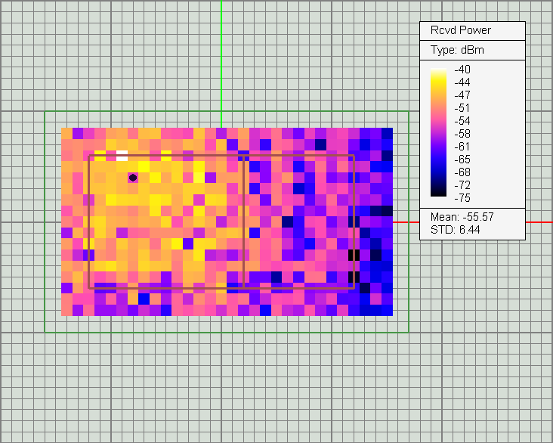This screenshot has height=443, width=553.
Task: Click the white peak-power cell in heatmap
Action: 122,156
